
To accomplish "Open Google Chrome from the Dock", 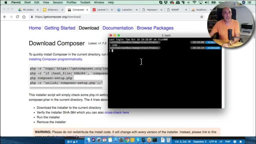I will point(127,140).
